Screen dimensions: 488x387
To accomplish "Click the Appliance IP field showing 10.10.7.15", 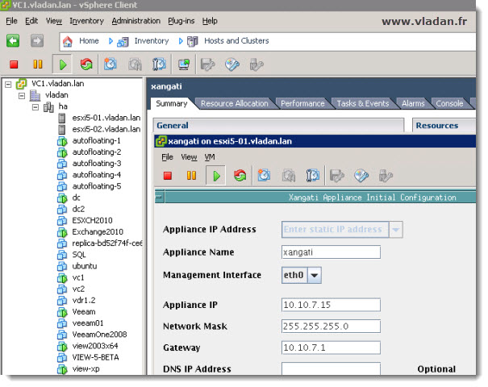I will click(x=331, y=305).
